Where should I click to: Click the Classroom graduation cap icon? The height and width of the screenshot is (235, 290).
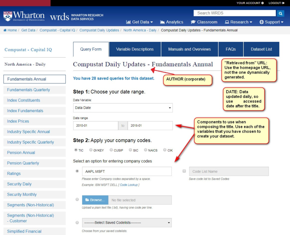[193, 22]
